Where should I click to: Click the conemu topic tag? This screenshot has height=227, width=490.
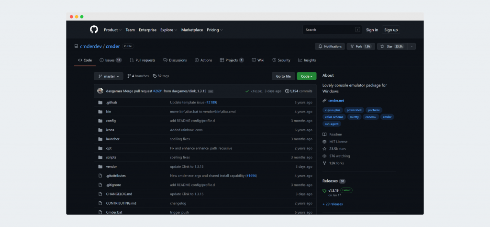coord(371,117)
